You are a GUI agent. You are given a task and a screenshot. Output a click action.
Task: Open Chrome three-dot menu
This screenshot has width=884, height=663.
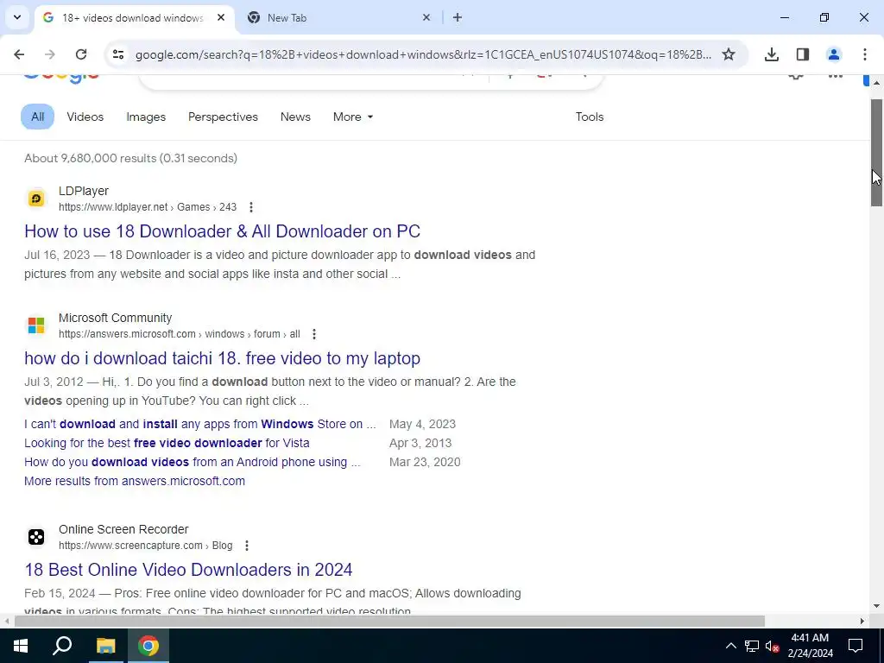(865, 54)
